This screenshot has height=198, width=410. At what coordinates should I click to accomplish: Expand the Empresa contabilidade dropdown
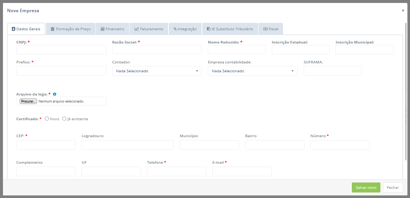[x=253, y=71]
